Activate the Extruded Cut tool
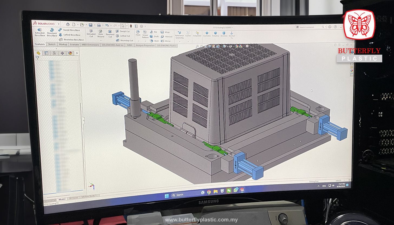The image size is (394, 225). pos(91,33)
